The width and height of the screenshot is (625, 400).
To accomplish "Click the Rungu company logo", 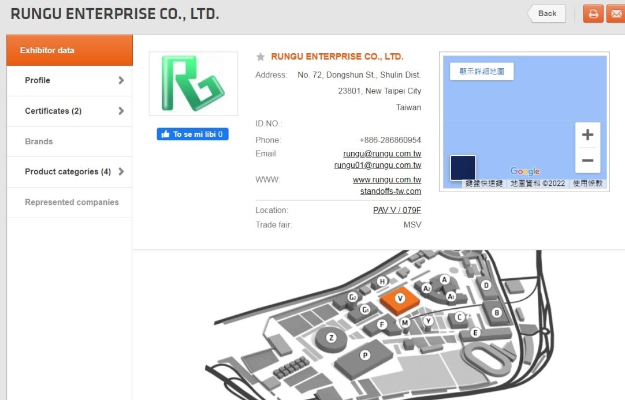I will tap(193, 84).
